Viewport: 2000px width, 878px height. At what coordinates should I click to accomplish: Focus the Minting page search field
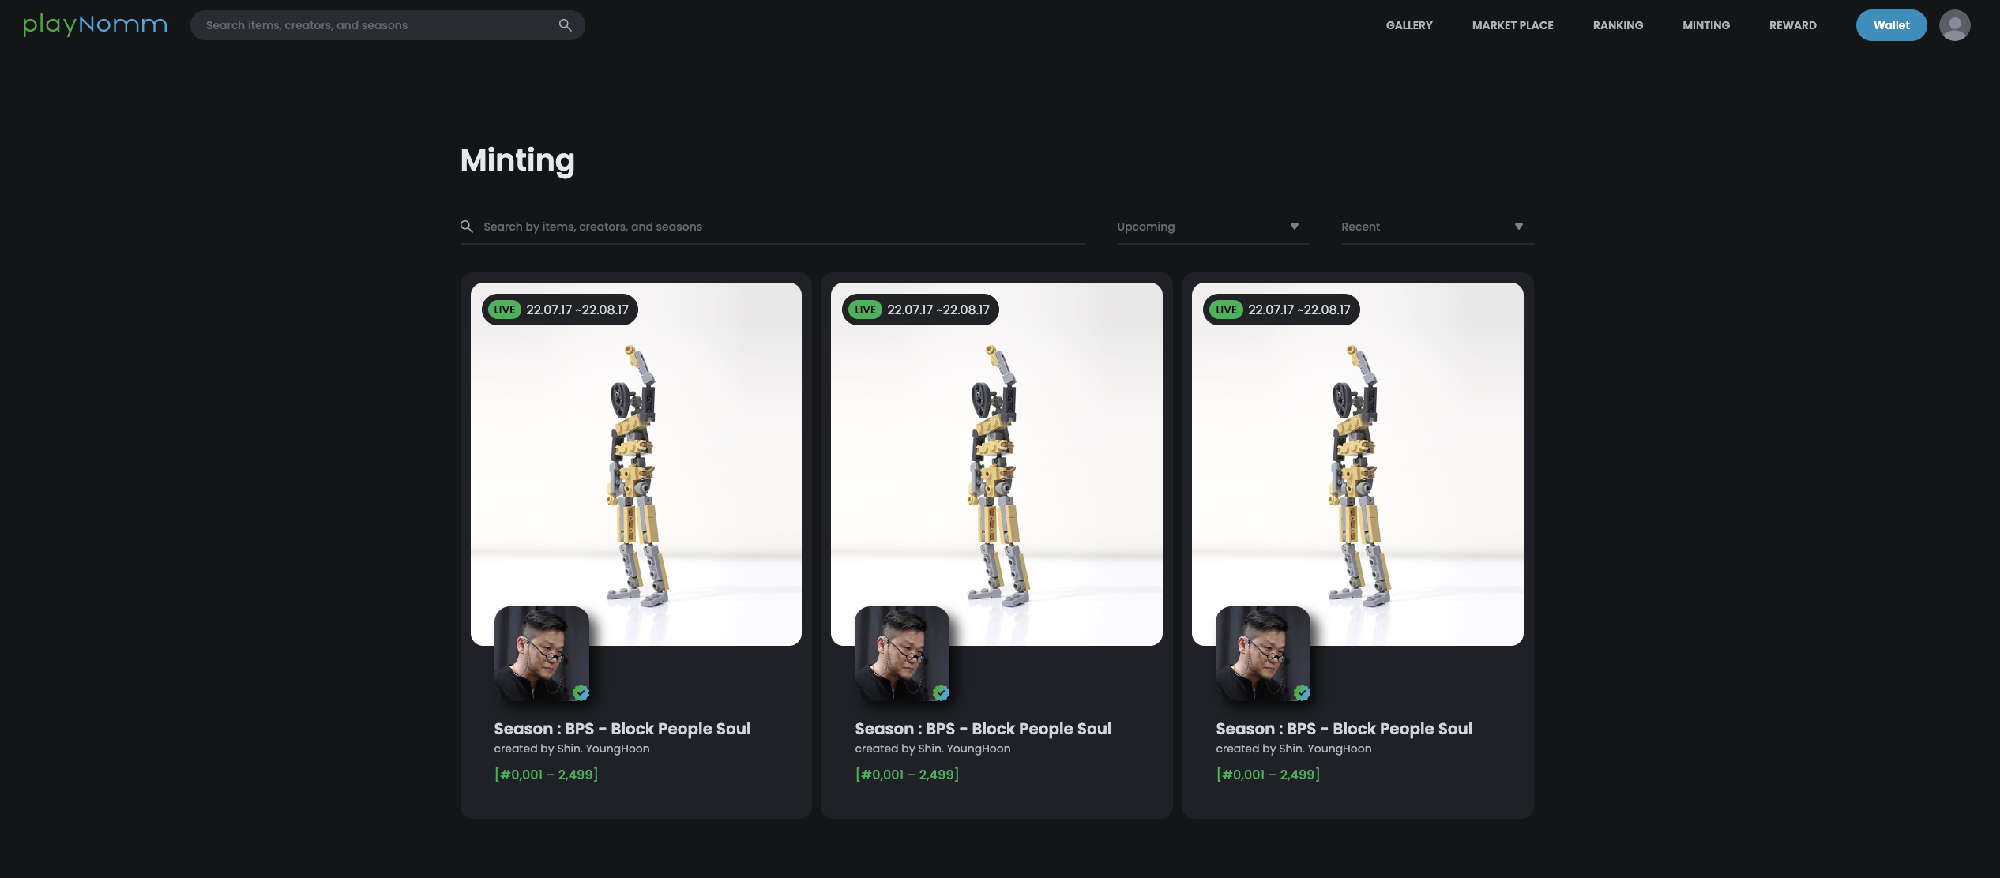tap(773, 227)
